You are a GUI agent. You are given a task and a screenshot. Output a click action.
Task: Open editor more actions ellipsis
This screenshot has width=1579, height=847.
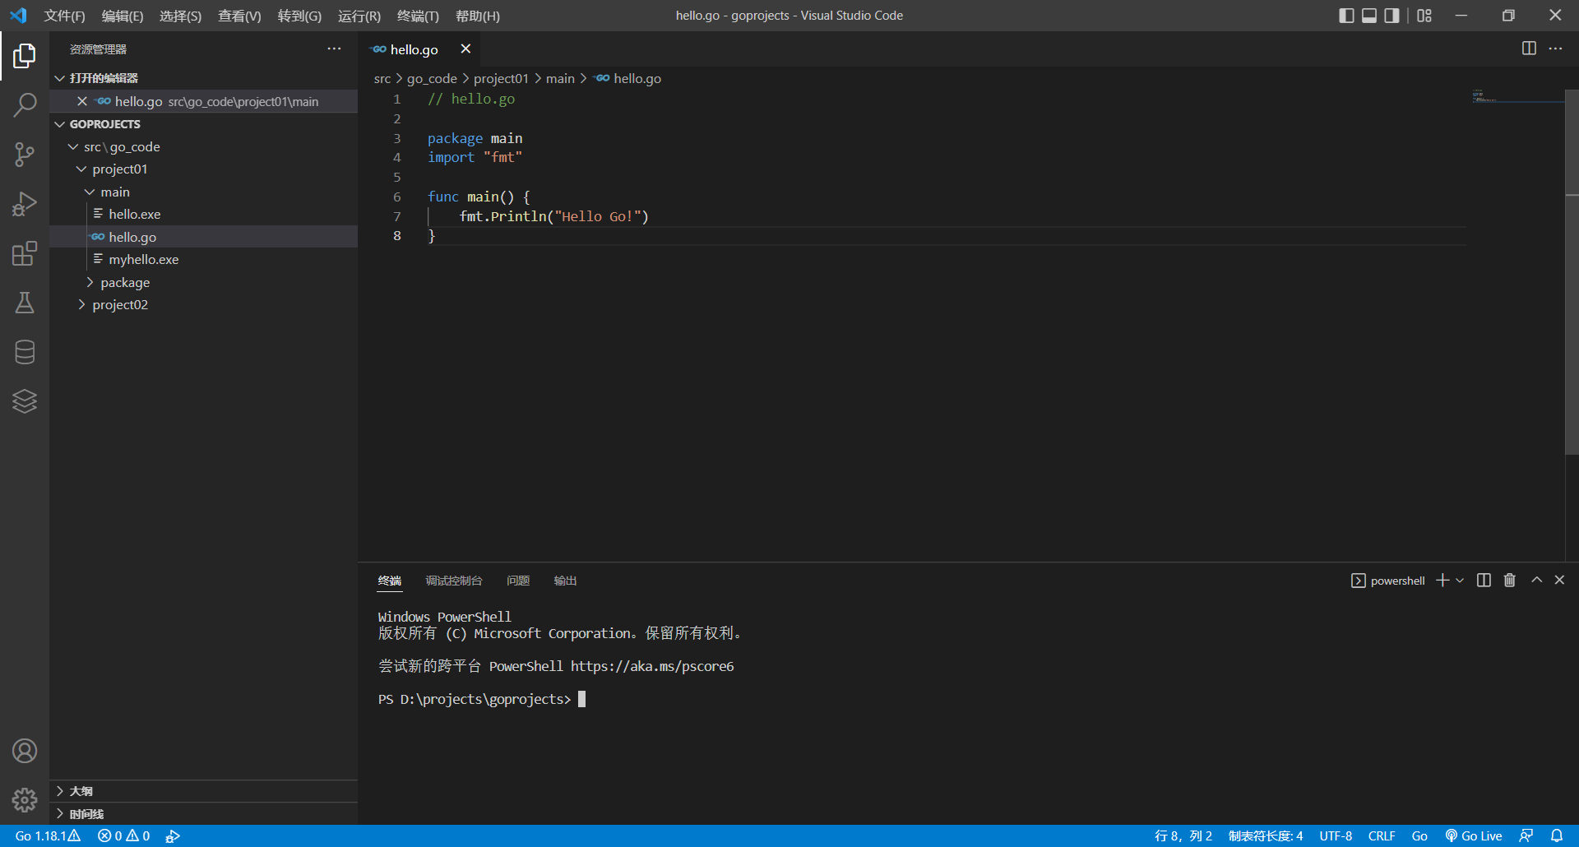pyautogui.click(x=1555, y=49)
